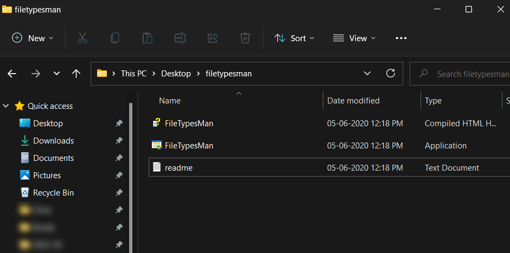This screenshot has height=253, width=510.
Task: Click the Rename icon in toolbar
Action: pyautogui.click(x=180, y=38)
